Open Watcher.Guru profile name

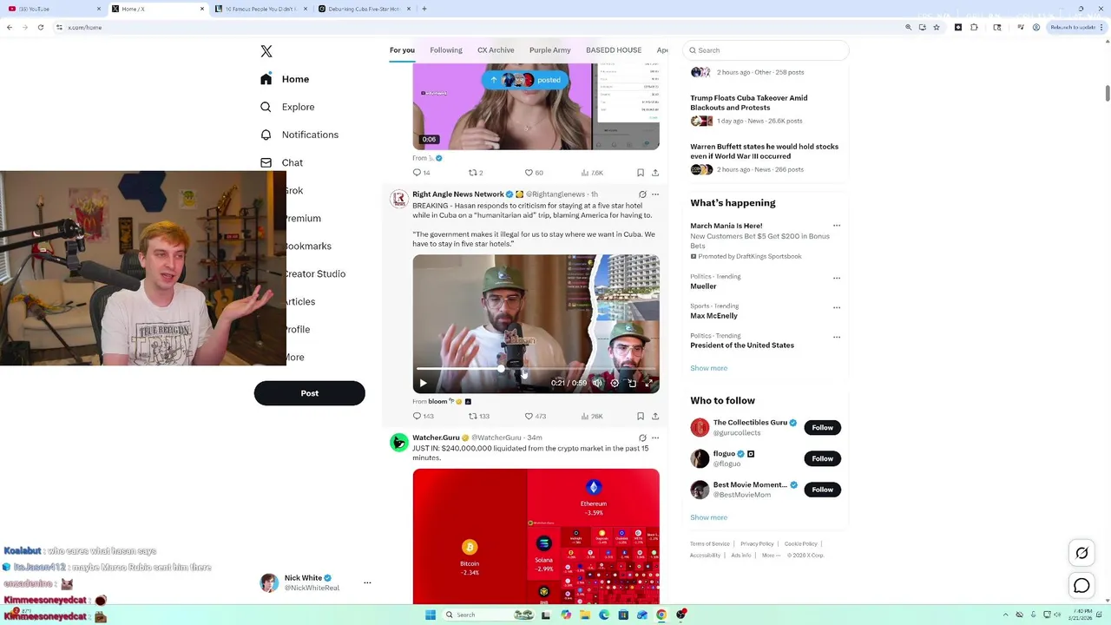pyautogui.click(x=436, y=437)
